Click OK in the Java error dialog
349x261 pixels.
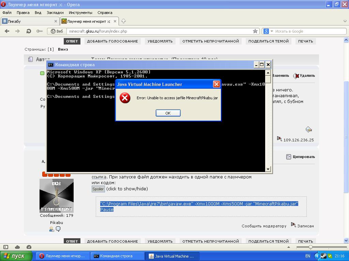click(x=168, y=113)
